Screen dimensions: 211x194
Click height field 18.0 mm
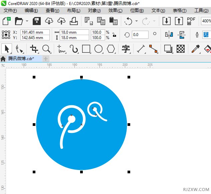tap(74, 38)
